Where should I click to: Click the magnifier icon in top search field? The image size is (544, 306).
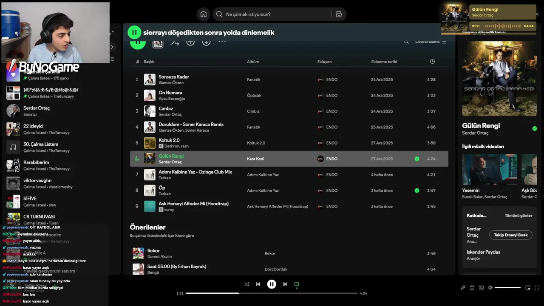(x=219, y=14)
